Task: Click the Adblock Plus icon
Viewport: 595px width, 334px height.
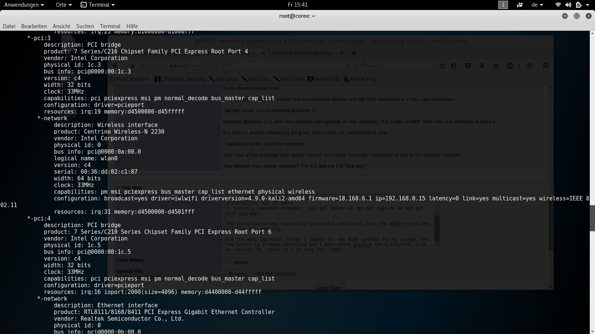Action: coord(510,66)
